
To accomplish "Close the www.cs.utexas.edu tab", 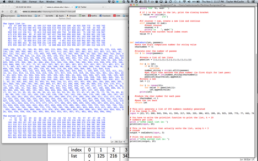I will [x=72, y=7].
